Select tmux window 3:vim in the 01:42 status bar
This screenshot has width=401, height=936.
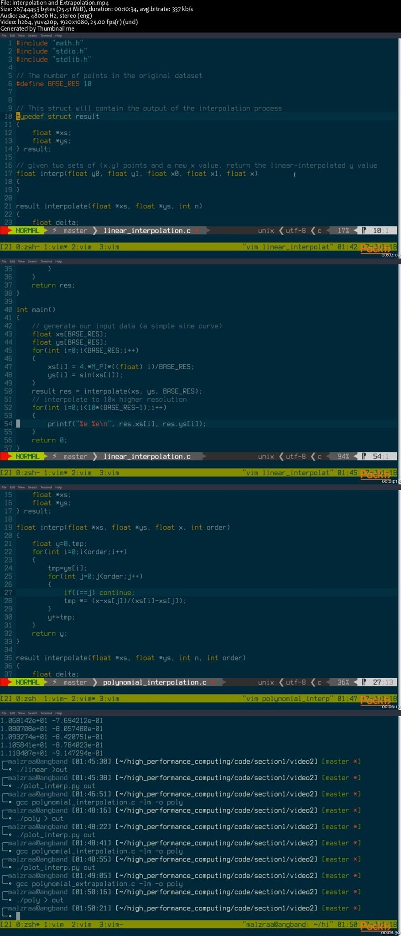point(109,247)
